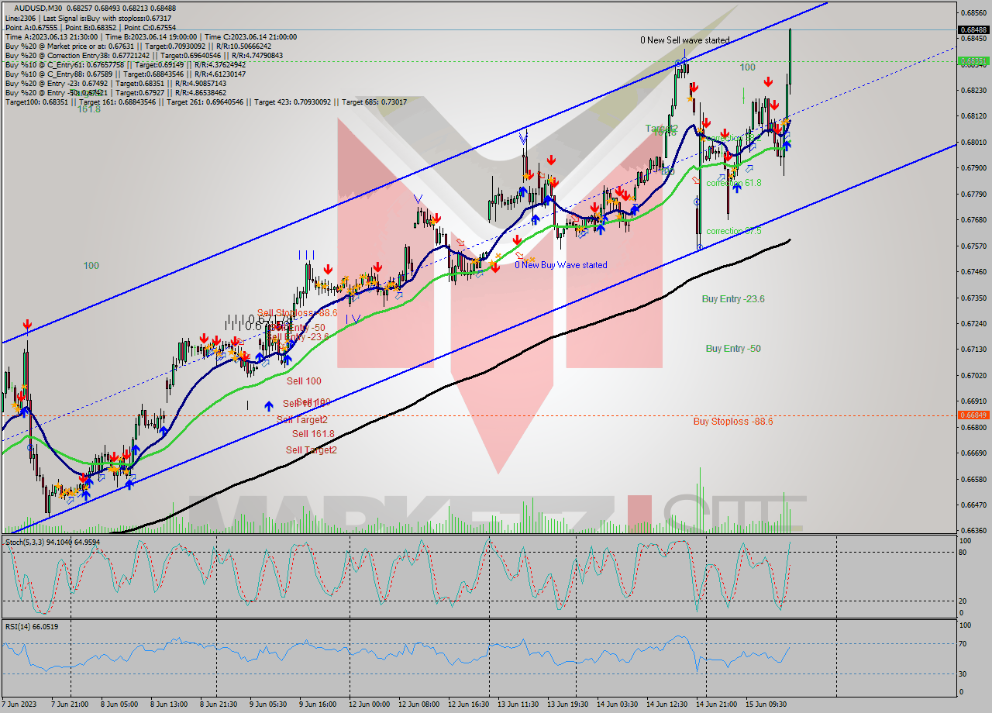Click the 0.67350 price axis label
Viewport: 992px width, 713px height.
[973, 298]
